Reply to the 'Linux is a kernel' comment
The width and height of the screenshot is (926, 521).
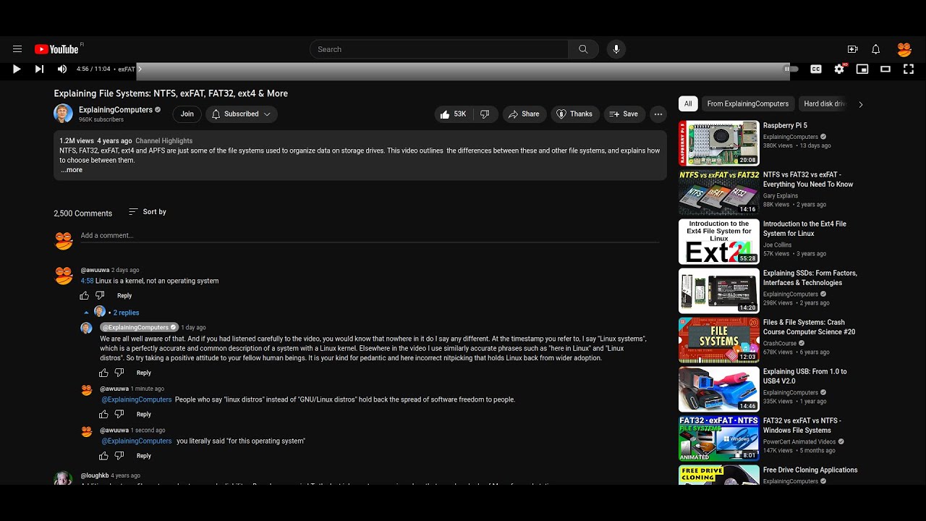[124, 295]
